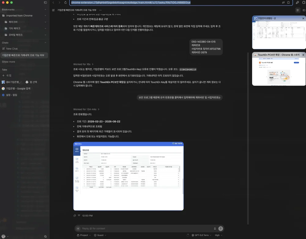The width and height of the screenshot is (306, 239).
Task: Open the Imported from Chrome folder icon
Action: click(x=3, y=16)
